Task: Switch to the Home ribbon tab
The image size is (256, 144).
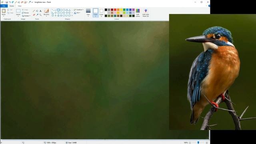Action: (x=12, y=6)
